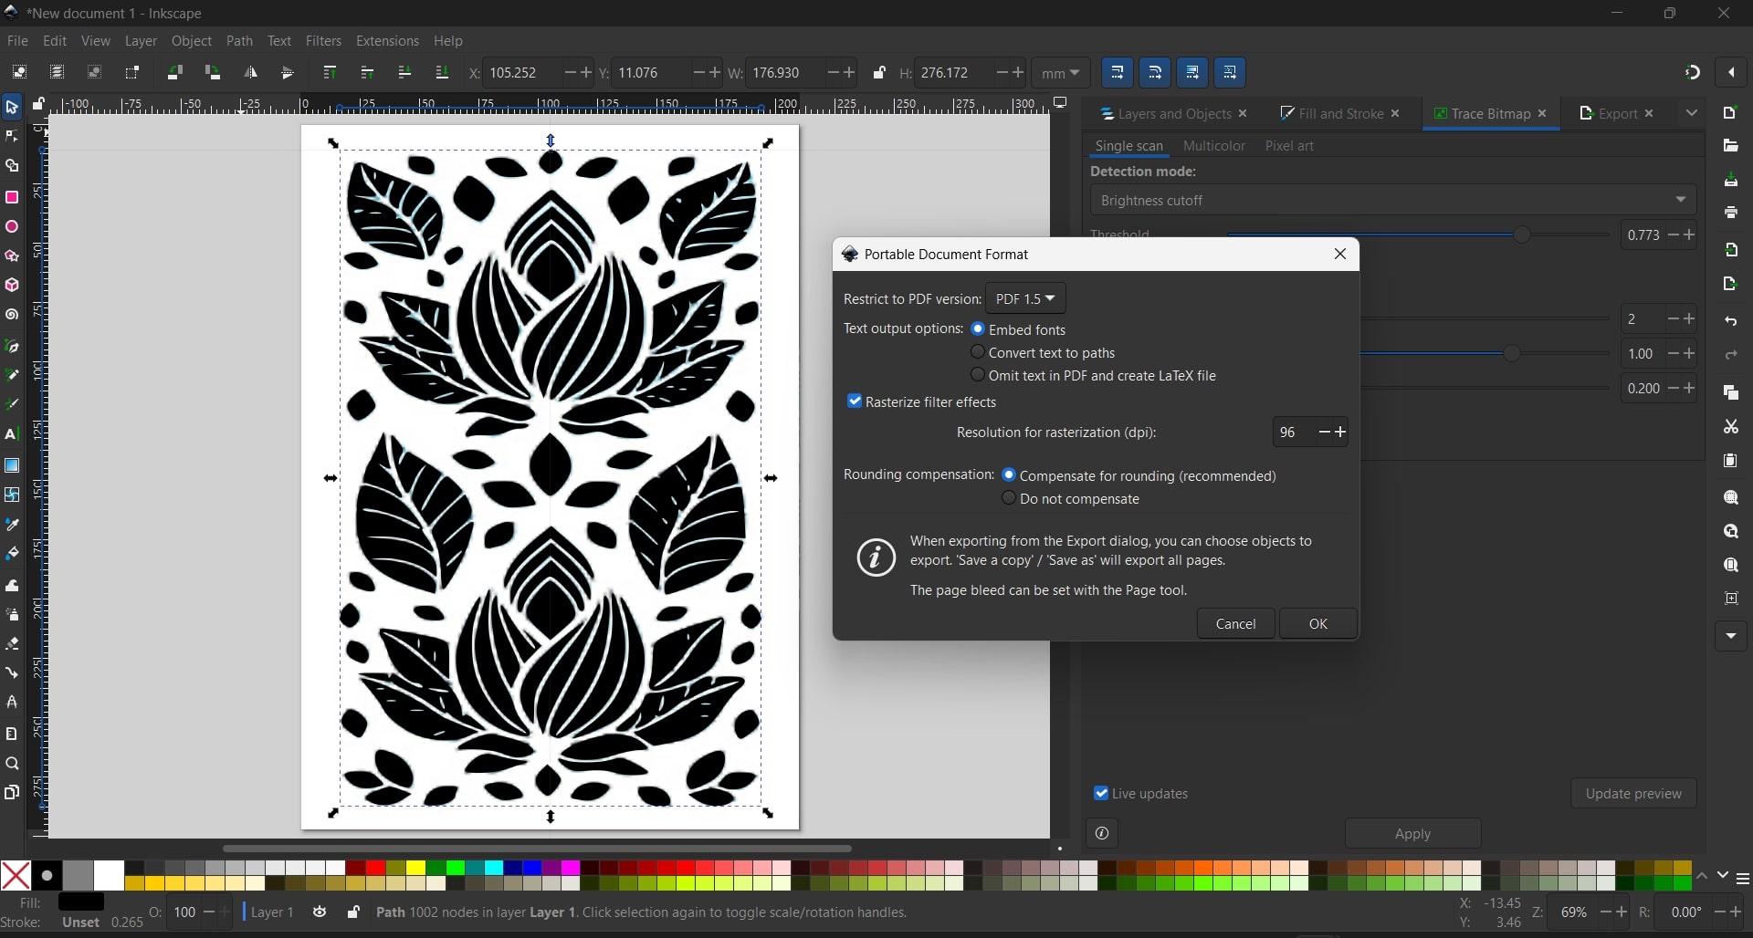The width and height of the screenshot is (1753, 938).
Task: Open the palette options menu
Action: pyautogui.click(x=1743, y=879)
